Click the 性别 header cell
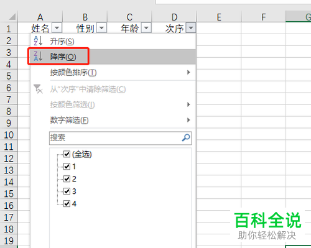The width and height of the screenshot is (311, 248). click(85, 28)
